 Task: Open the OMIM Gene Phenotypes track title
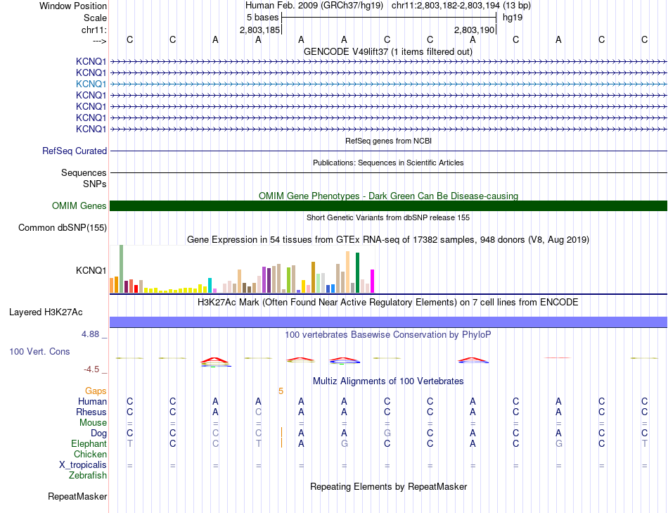(388, 196)
